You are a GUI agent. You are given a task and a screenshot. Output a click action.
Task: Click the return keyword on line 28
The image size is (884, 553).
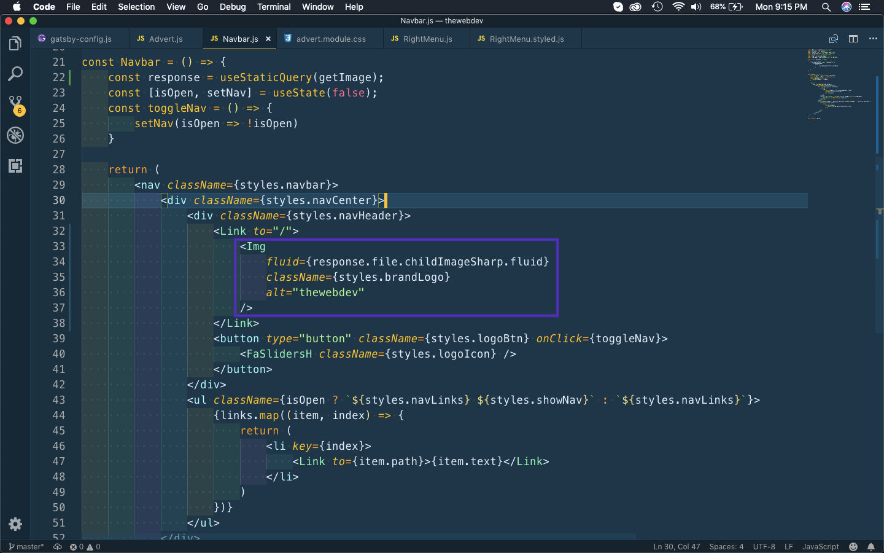pos(128,170)
